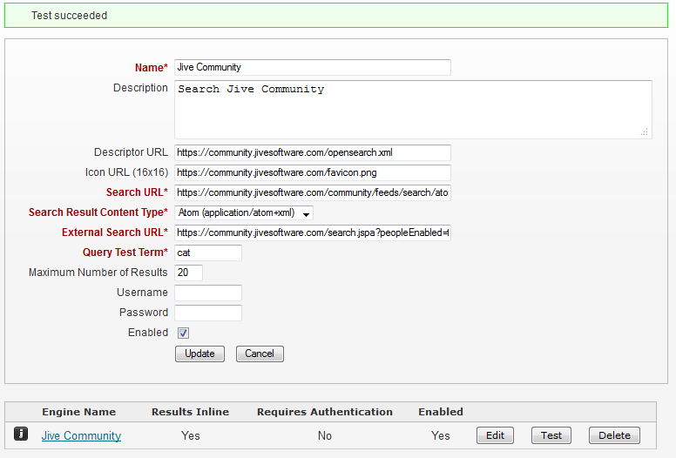
Task: Click the Password field
Action: click(x=208, y=313)
